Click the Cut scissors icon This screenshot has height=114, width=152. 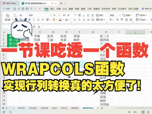21,15
